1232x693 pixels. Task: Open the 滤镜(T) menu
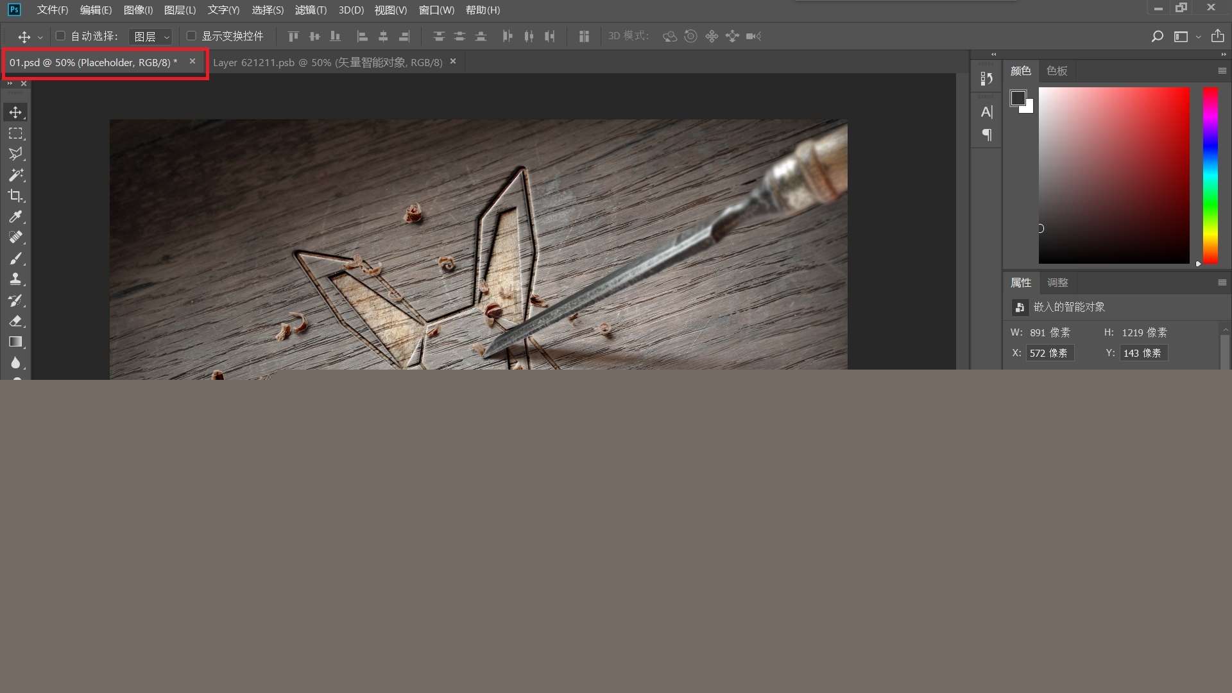pyautogui.click(x=311, y=10)
